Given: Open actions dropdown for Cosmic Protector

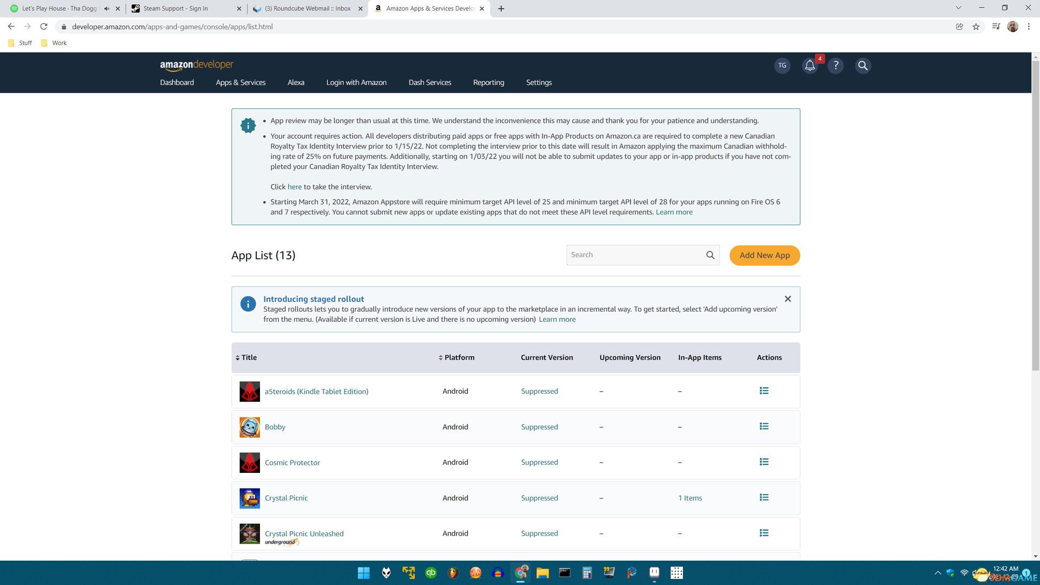Looking at the screenshot, I should point(764,462).
